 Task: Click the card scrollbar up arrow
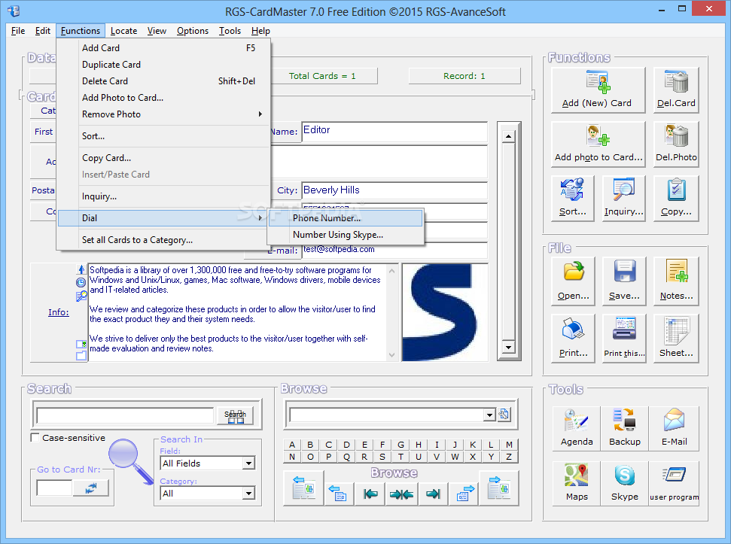[508, 136]
